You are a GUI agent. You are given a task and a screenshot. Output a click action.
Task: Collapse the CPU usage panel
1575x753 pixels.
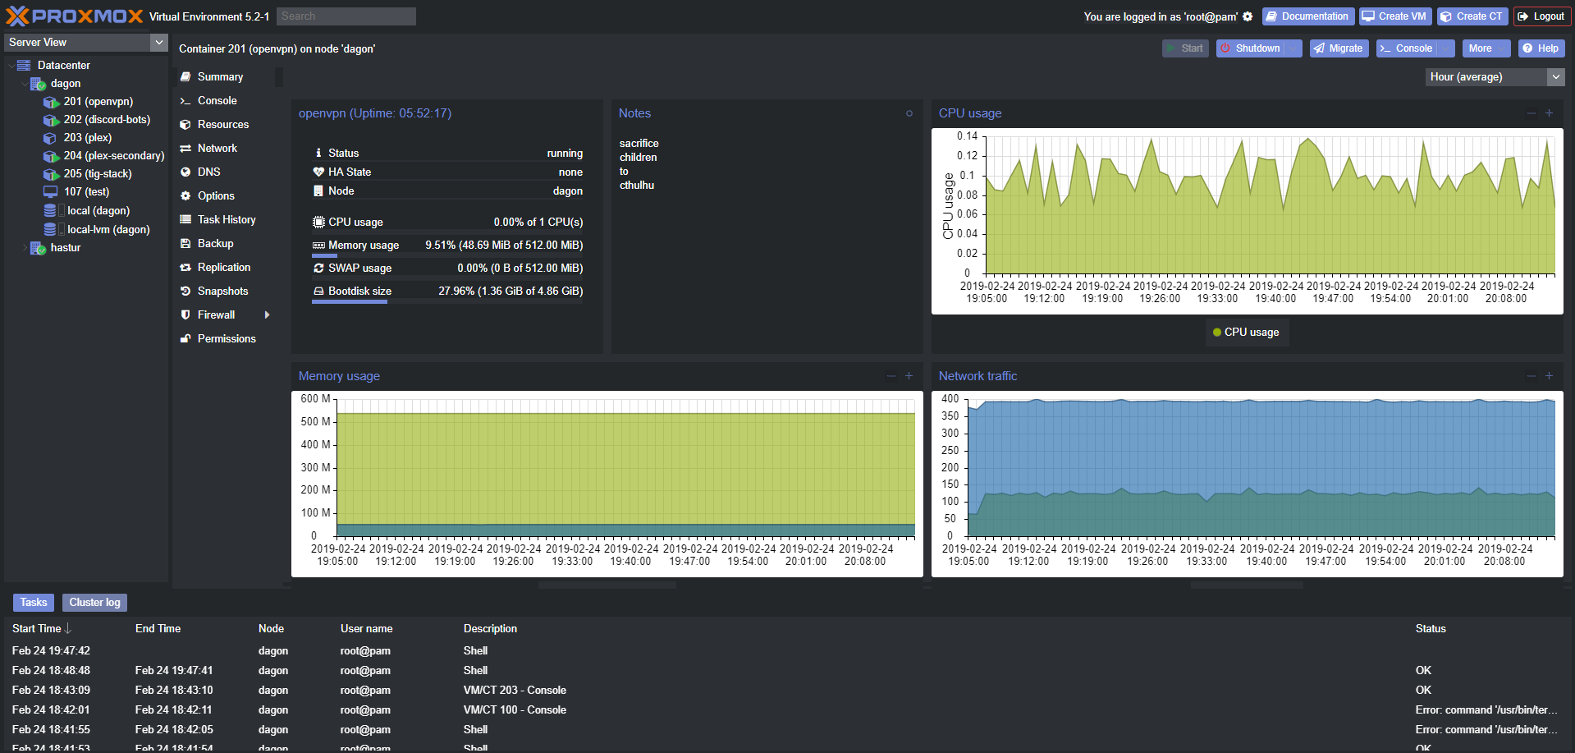tap(1531, 113)
